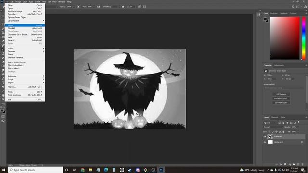Choose Place Embedded... in File menu
Image resolution: width=308 pixels, height=173 pixels.
click(25, 65)
